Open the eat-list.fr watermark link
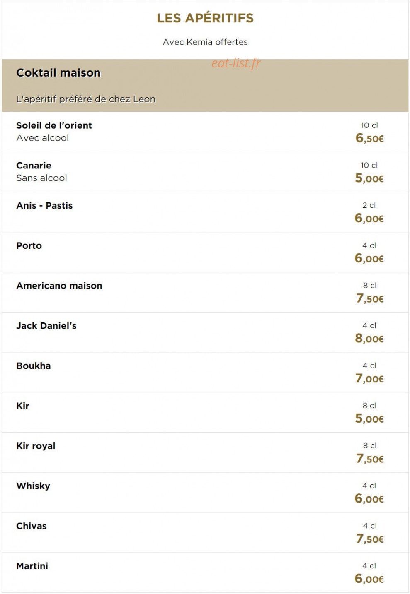 [x=236, y=63]
